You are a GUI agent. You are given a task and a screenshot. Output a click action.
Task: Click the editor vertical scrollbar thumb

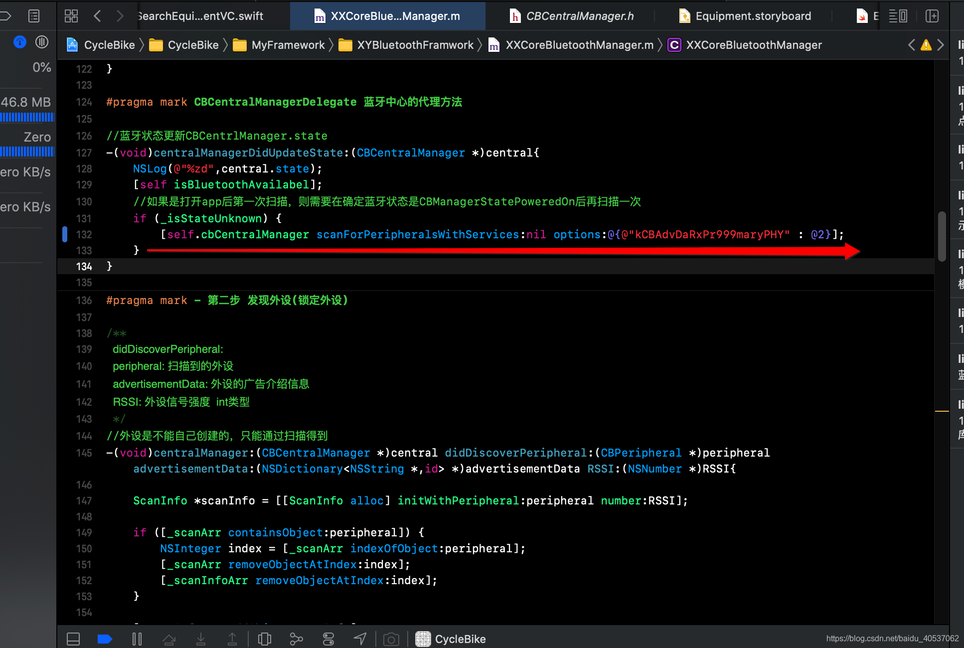pos(942,236)
